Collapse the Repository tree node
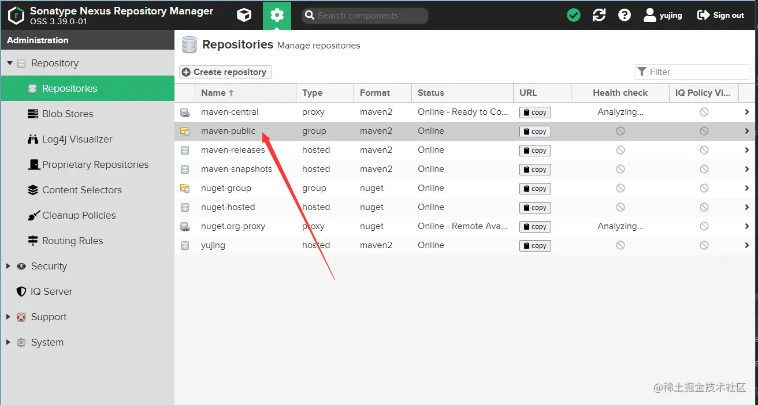Image resolution: width=758 pixels, height=405 pixels. (10, 63)
